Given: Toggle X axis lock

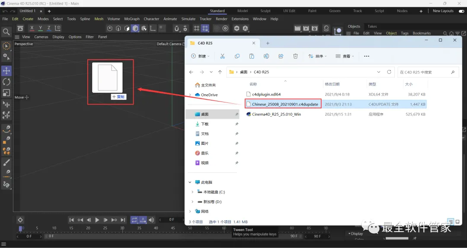Looking at the screenshot, I should 32,28.
